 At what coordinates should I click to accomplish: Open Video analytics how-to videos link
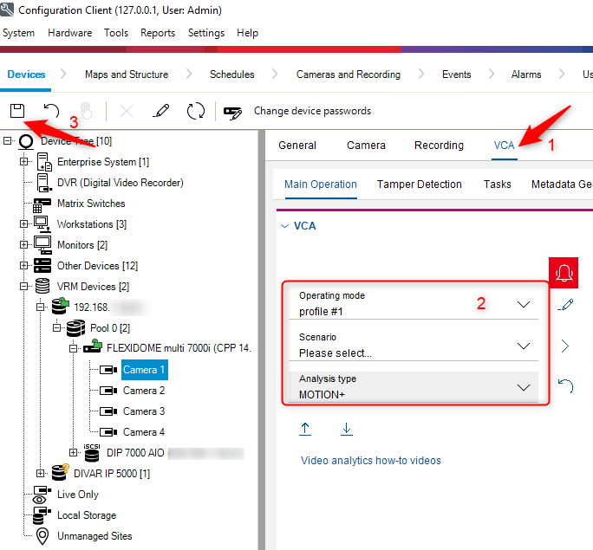coord(370,460)
